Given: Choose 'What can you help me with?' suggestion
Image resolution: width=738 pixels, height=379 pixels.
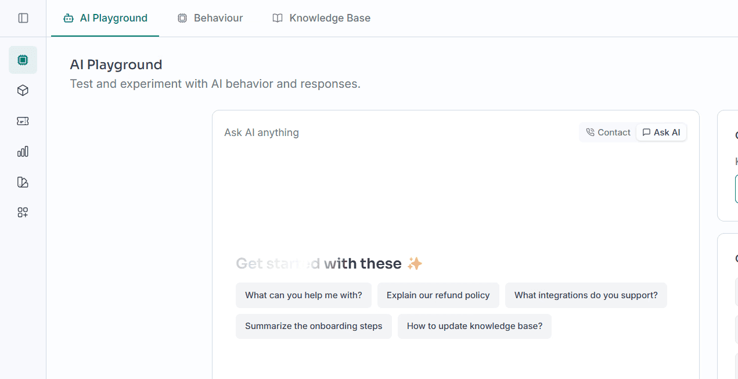Looking at the screenshot, I should [x=304, y=295].
